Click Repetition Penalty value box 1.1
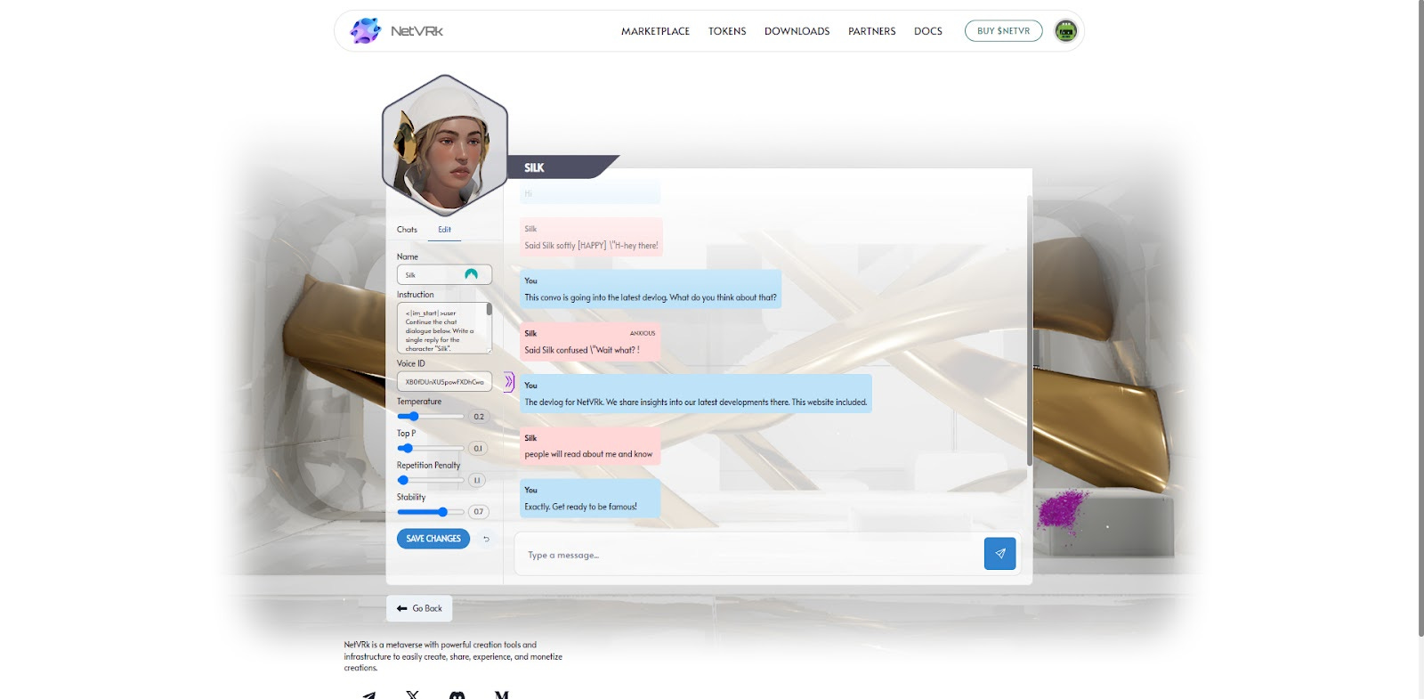This screenshot has height=699, width=1424. click(x=477, y=480)
